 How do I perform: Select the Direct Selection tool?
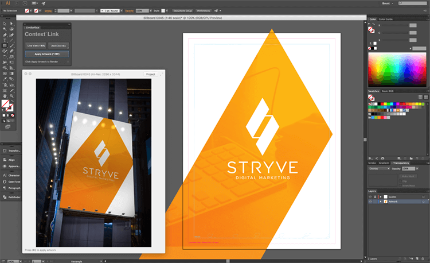(x=11, y=24)
